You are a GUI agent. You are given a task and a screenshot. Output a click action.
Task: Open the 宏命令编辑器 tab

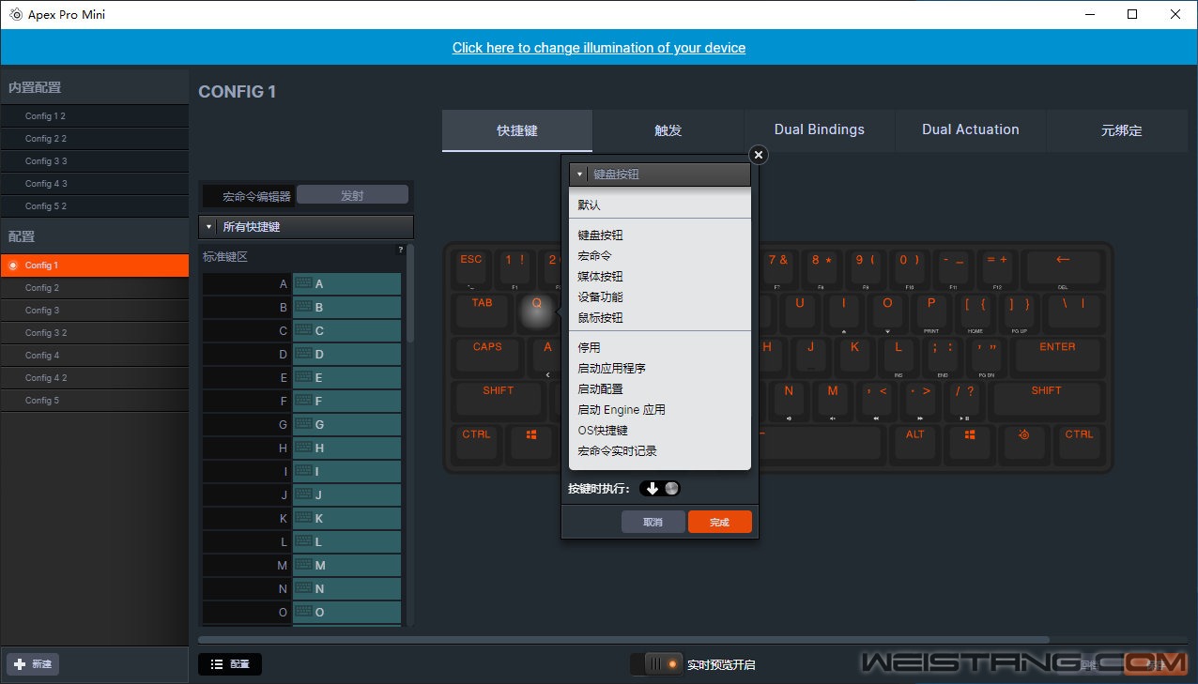pos(249,196)
